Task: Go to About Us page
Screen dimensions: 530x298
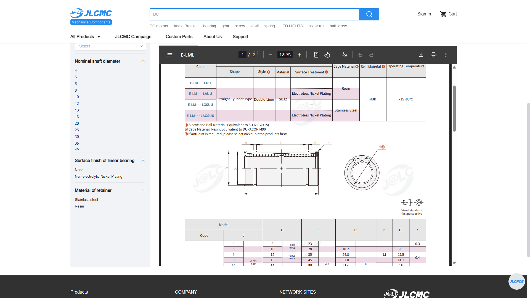Action: 213,37
